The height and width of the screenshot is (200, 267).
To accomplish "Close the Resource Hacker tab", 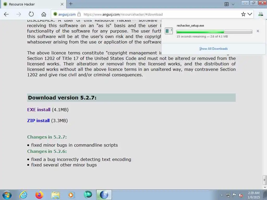I will tap(62, 4).
